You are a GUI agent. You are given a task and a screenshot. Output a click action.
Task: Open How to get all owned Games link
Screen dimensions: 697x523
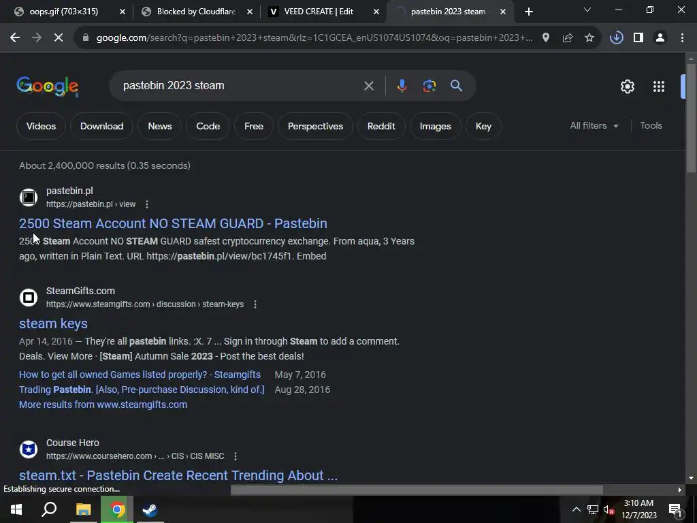tap(140, 375)
